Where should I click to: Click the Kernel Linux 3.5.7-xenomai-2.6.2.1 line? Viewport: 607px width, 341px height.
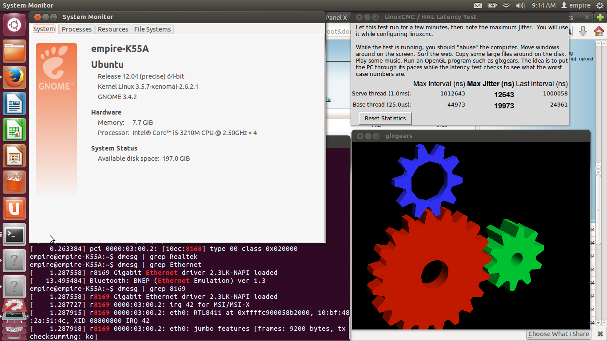(148, 87)
